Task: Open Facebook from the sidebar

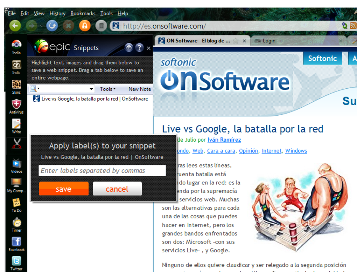Action: click(16, 244)
